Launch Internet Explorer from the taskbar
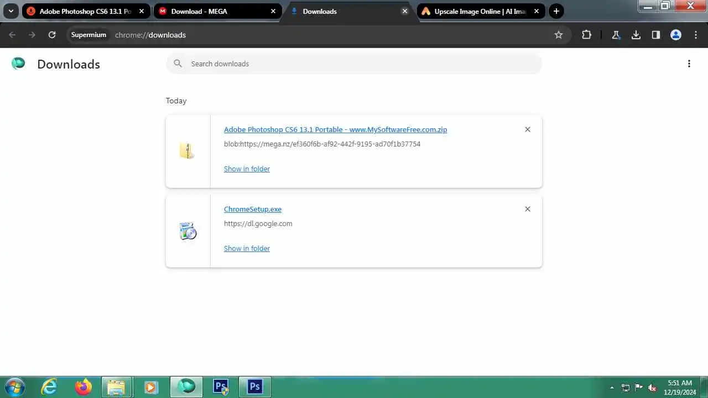 coord(49,387)
